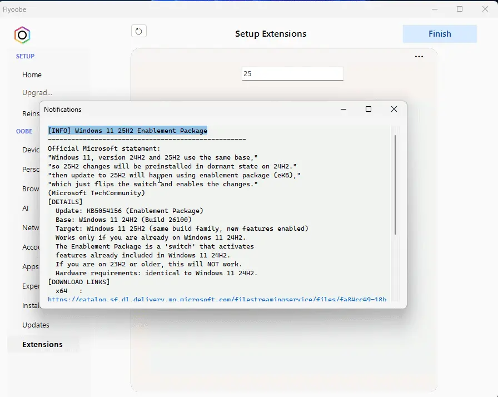Click the Notifications dialog title text
This screenshot has height=397, width=498.
click(63, 109)
